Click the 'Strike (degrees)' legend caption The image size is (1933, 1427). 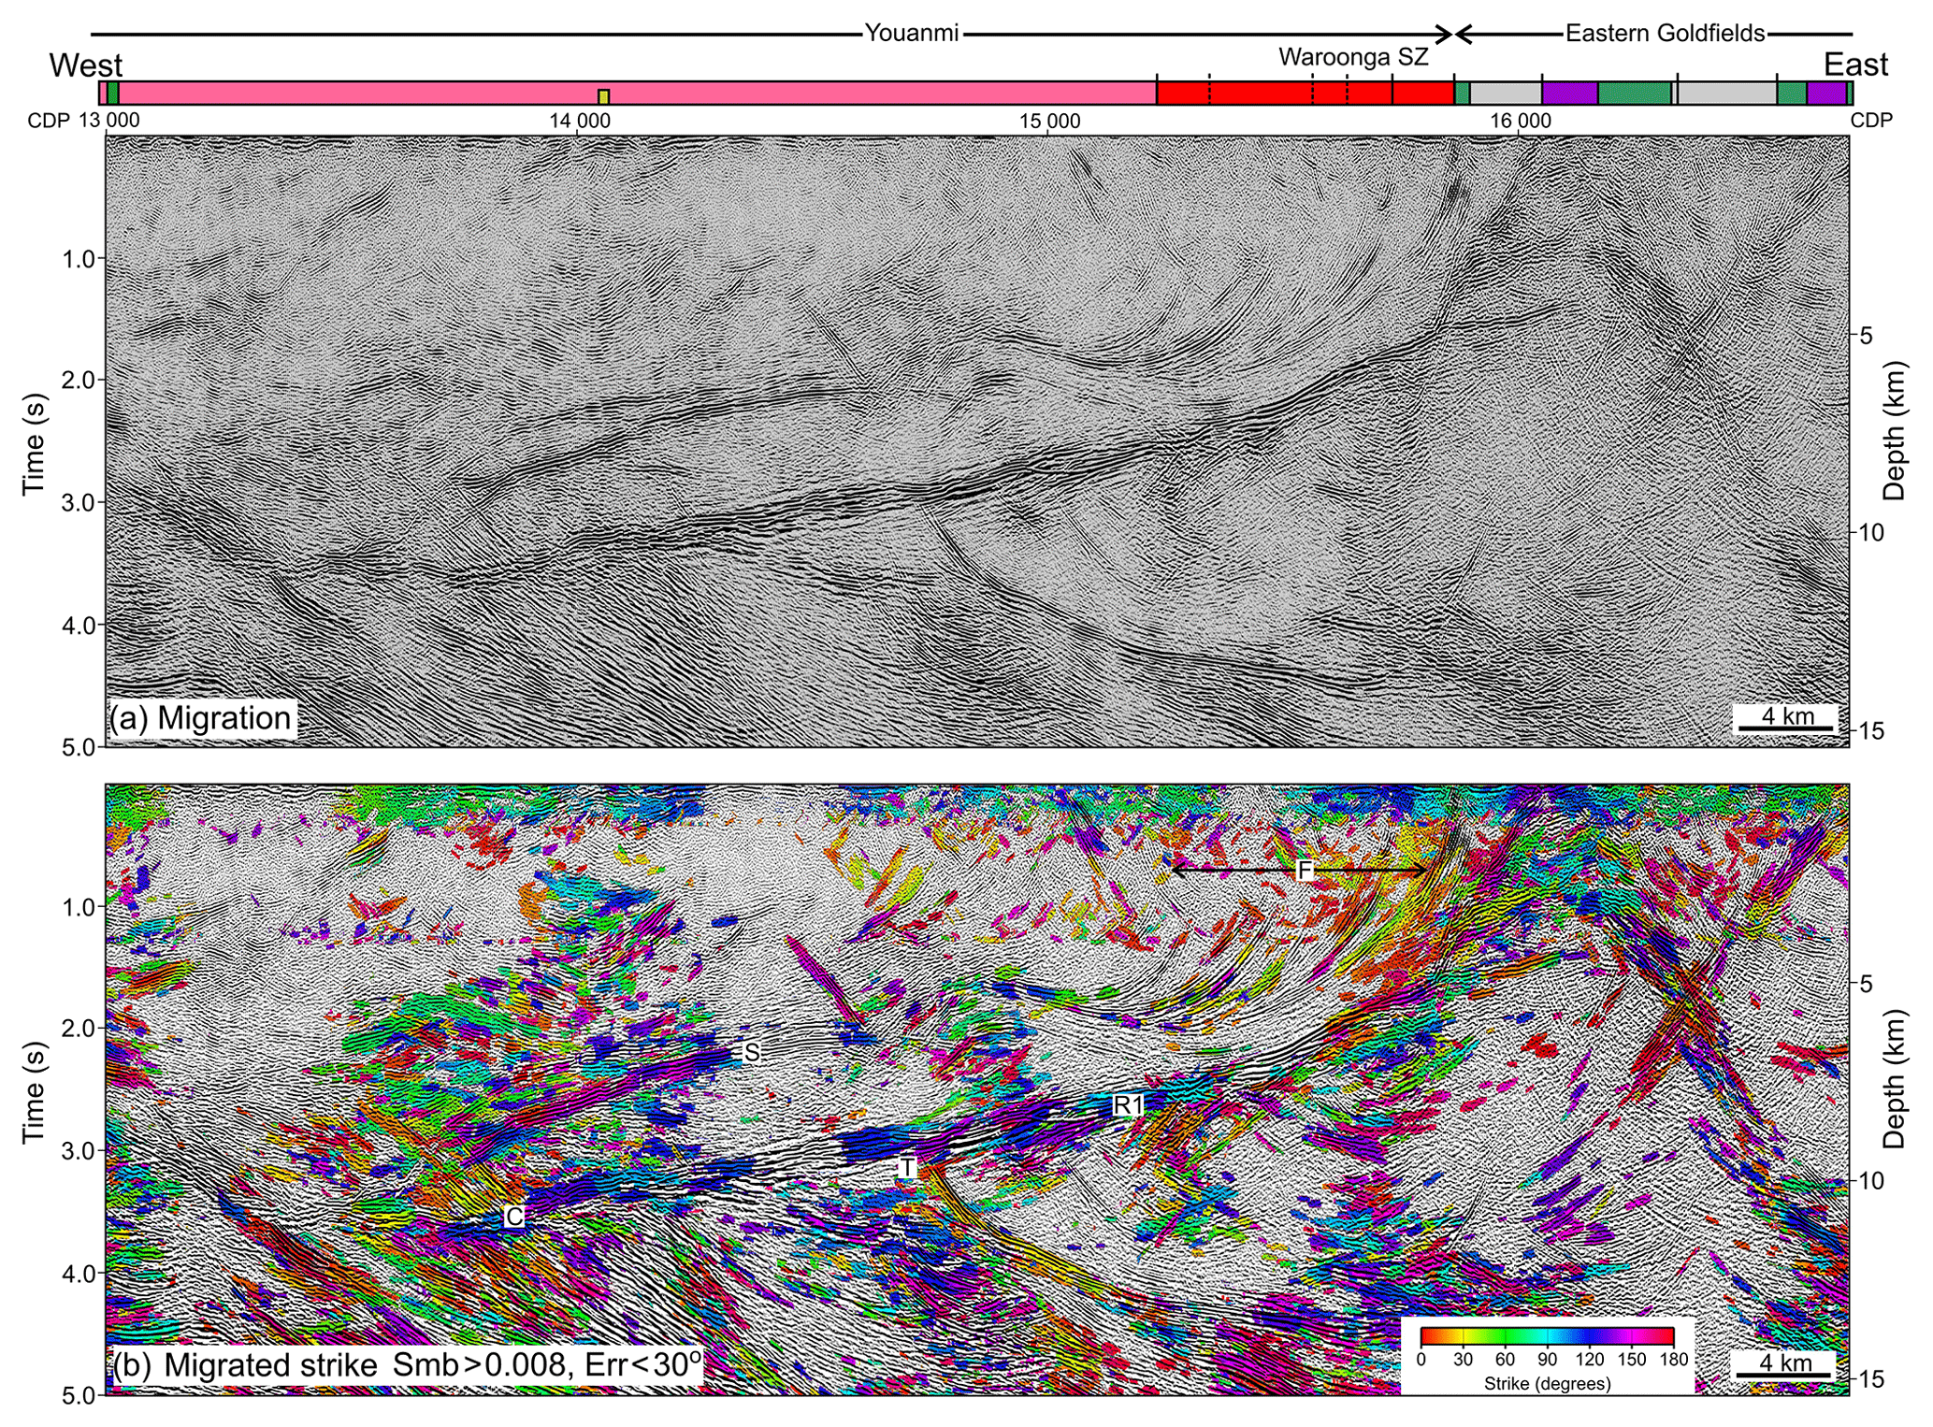tap(1547, 1383)
